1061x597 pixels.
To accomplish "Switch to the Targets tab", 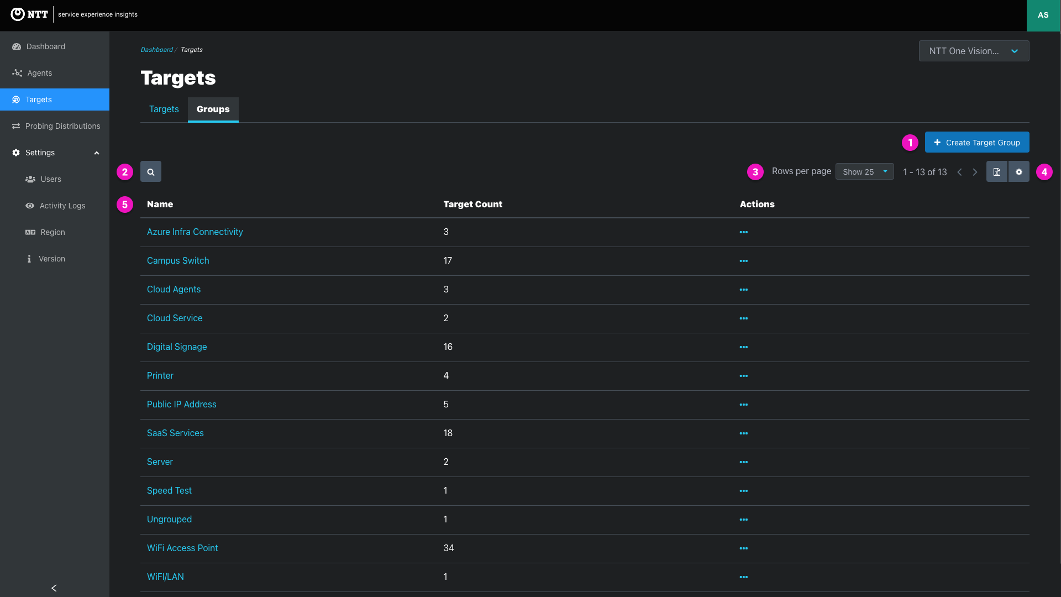I will [164, 109].
